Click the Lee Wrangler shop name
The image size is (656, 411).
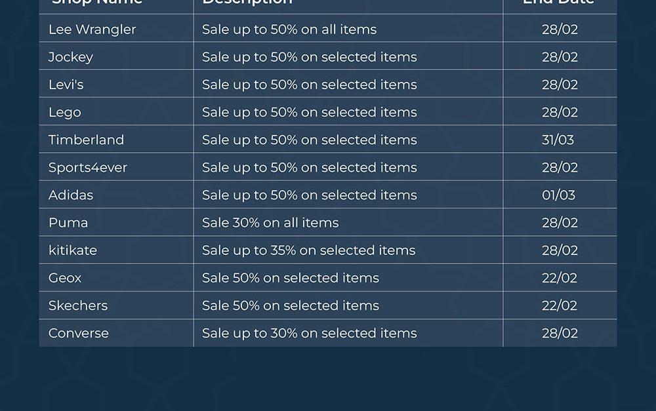click(x=92, y=29)
